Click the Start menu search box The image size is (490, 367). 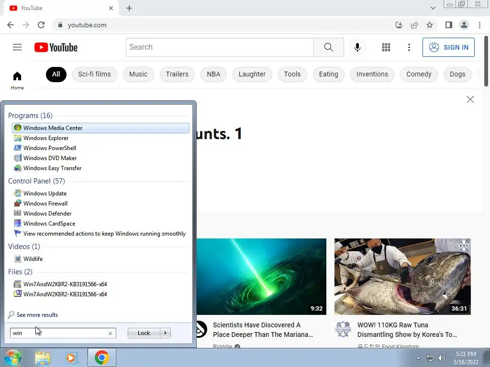(63, 333)
